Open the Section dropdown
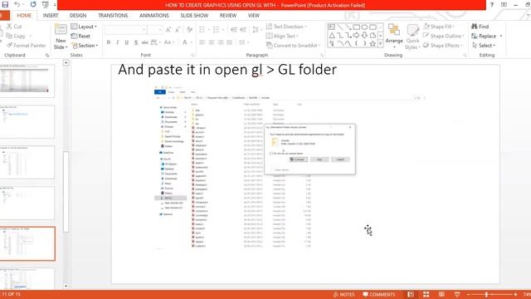This screenshot has width=531, height=299. pos(85,46)
